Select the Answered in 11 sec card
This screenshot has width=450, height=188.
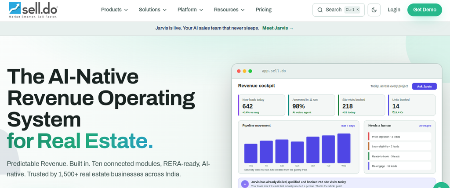point(312,105)
